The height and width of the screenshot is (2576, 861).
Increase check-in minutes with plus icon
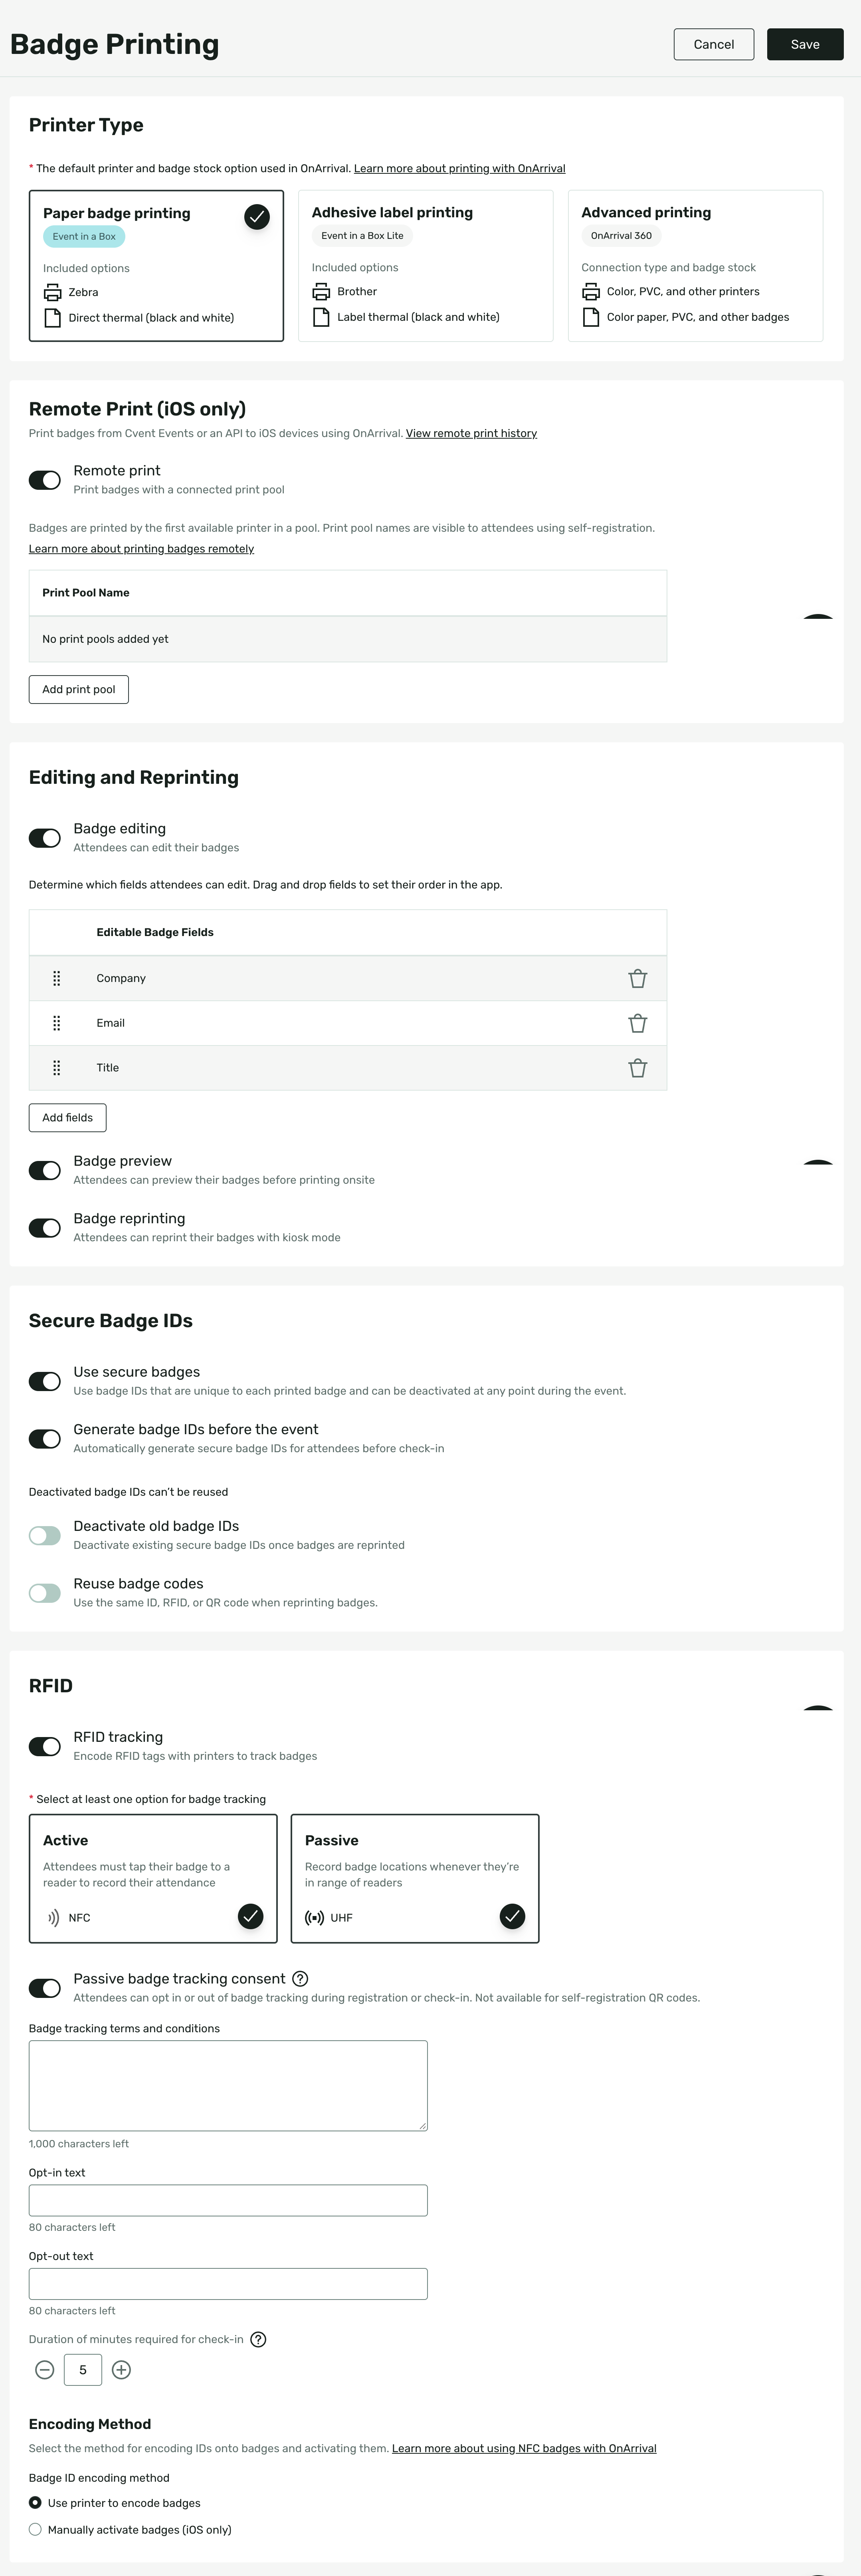click(122, 2370)
